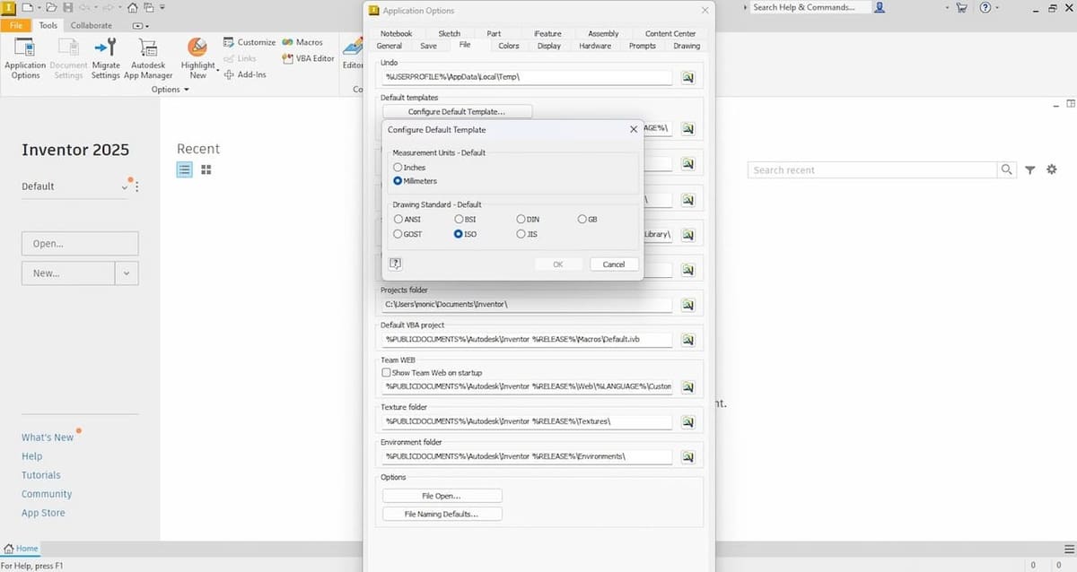Choose JIS drawing standard
The image size is (1077, 572).
point(527,234)
